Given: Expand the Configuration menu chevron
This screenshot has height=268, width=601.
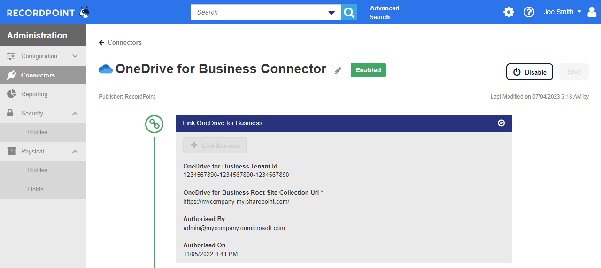Looking at the screenshot, I should click(x=75, y=56).
